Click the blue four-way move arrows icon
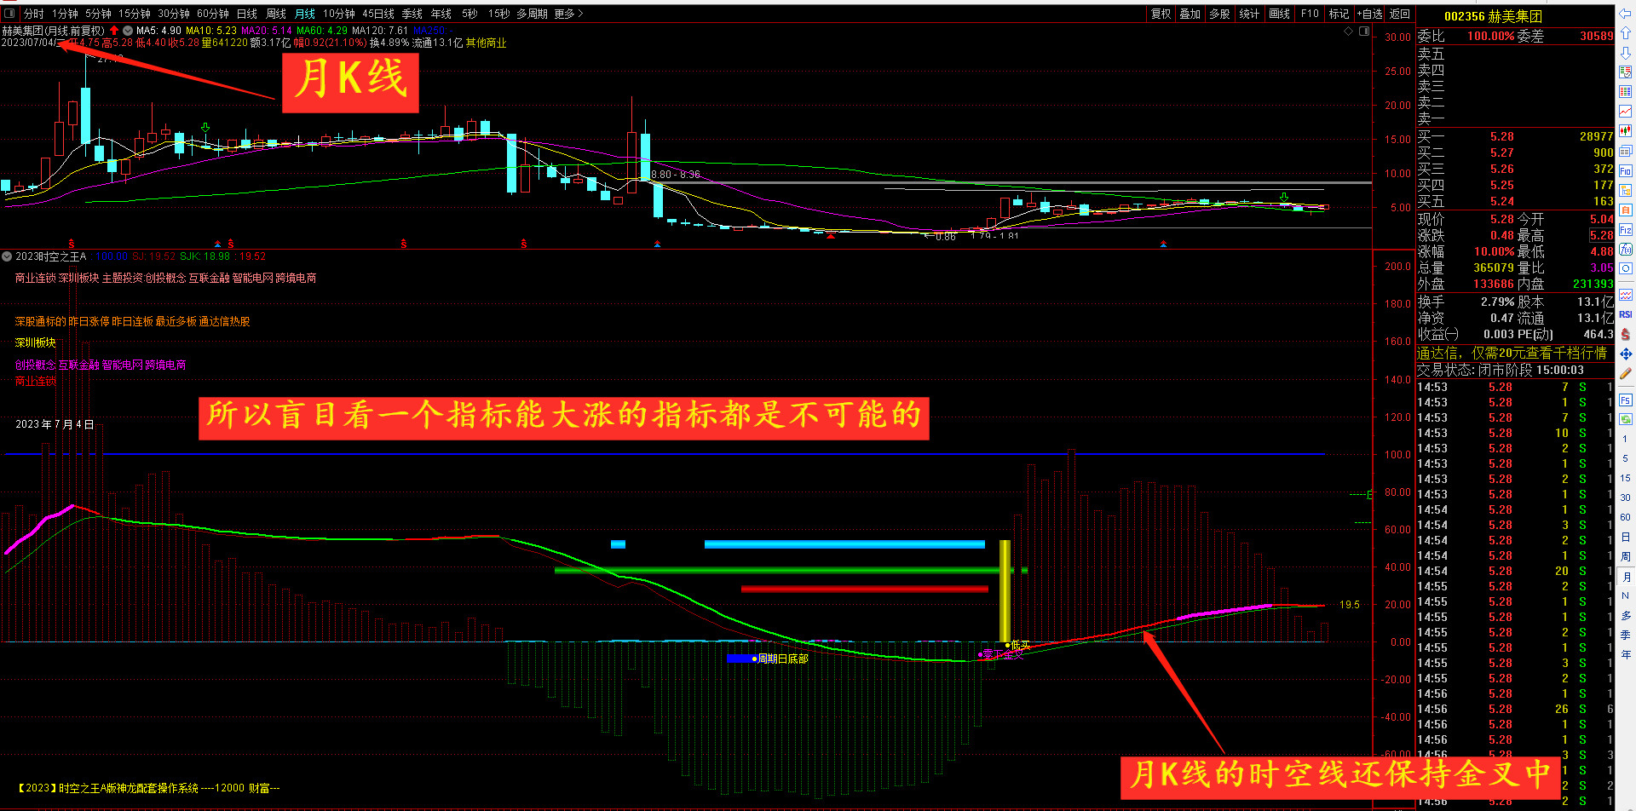Viewport: 1636px width, 811px height. pyautogui.click(x=1626, y=354)
